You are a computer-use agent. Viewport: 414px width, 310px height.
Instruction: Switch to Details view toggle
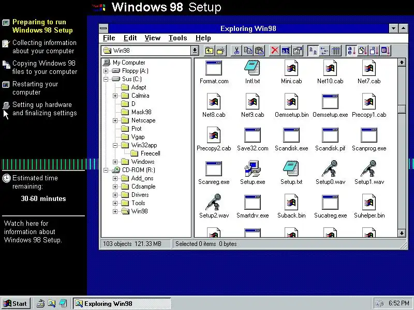(336, 50)
